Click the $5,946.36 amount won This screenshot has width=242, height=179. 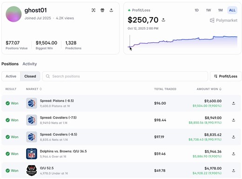[213, 152]
